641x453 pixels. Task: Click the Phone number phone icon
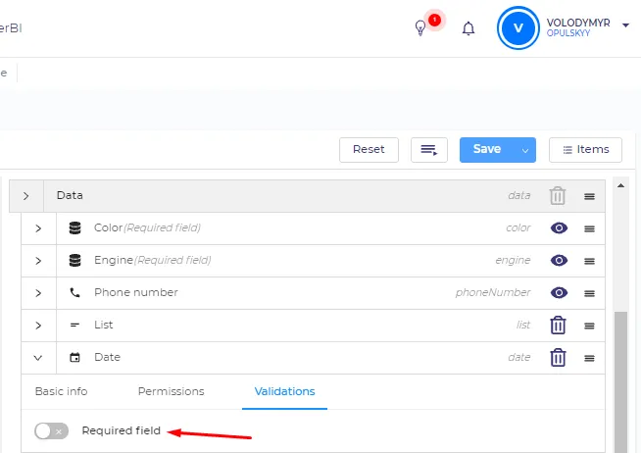[x=74, y=292]
